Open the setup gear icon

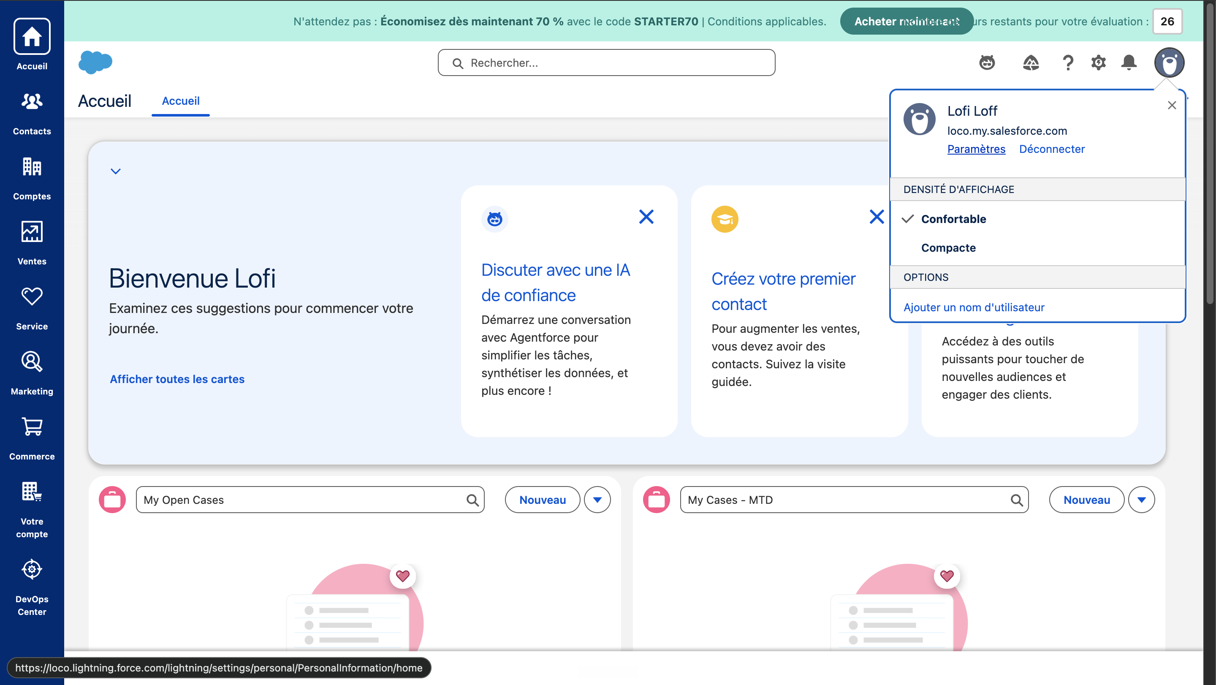coord(1099,63)
